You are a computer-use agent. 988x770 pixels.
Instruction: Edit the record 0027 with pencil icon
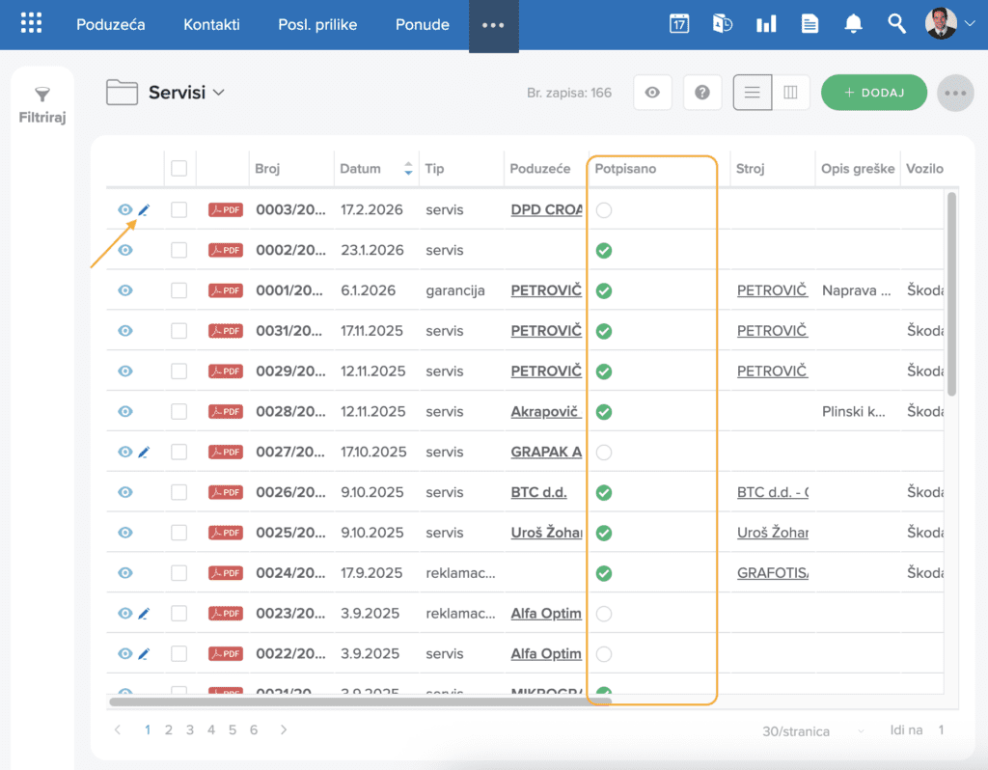pos(144,452)
